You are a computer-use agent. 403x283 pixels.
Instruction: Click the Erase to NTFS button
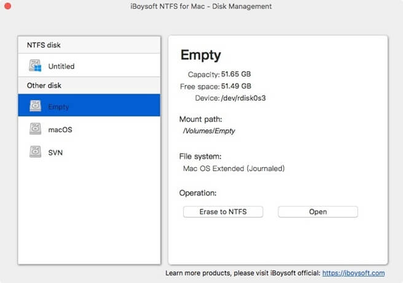pyautogui.click(x=223, y=212)
